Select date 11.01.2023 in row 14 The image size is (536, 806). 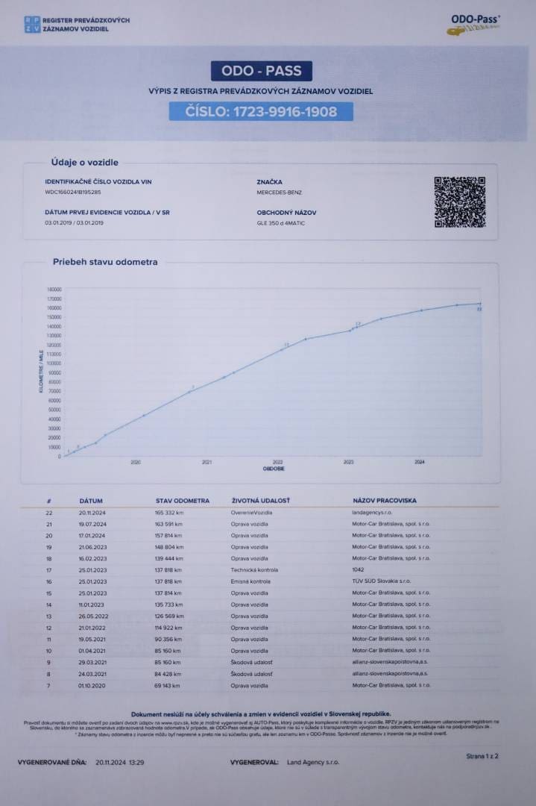92,605
